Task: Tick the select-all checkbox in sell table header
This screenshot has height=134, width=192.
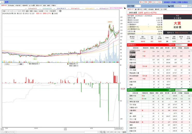Action: 128,93
